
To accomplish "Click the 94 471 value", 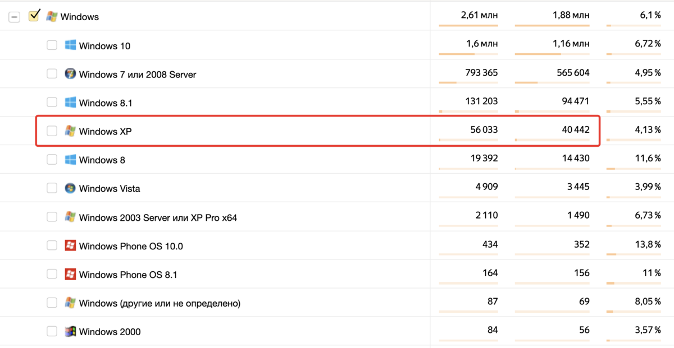I will point(576,101).
